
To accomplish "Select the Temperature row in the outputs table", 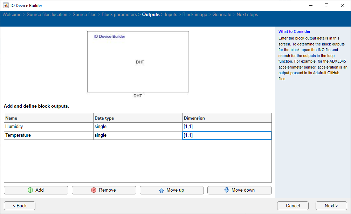I will coord(48,135).
